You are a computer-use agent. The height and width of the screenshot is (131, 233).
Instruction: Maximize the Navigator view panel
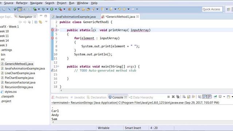point(46,16)
